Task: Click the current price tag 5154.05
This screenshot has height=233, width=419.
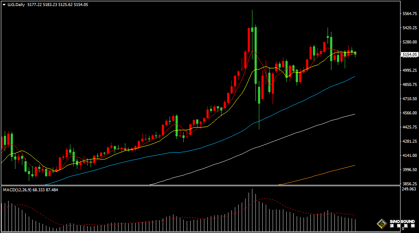Action: coord(409,55)
